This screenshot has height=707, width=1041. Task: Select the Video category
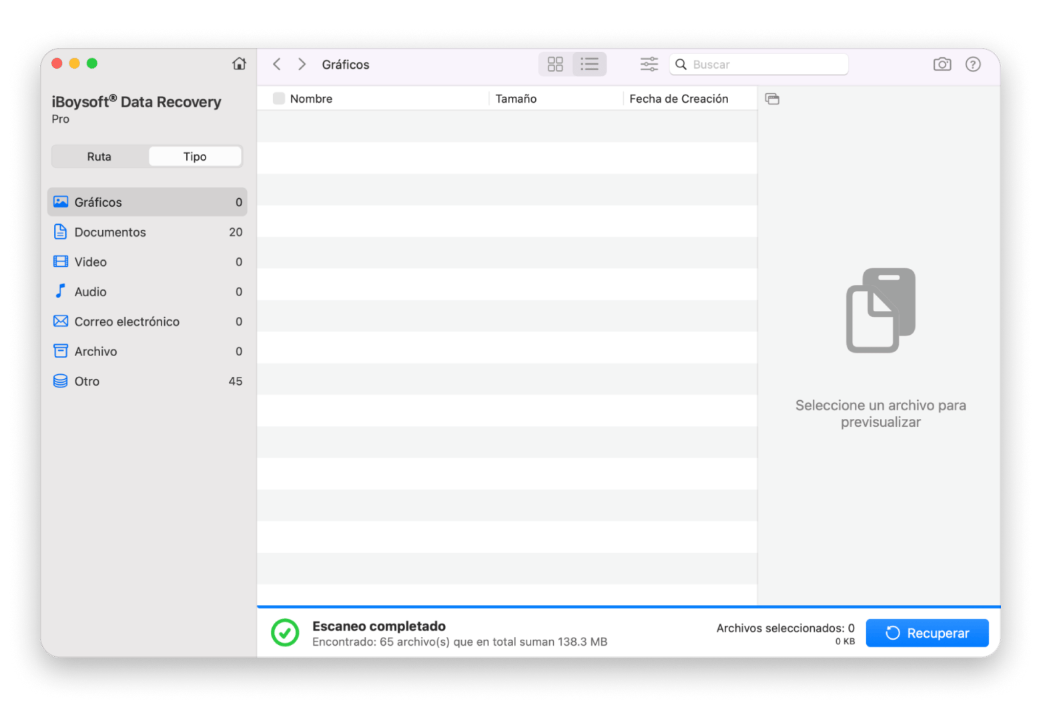click(147, 262)
